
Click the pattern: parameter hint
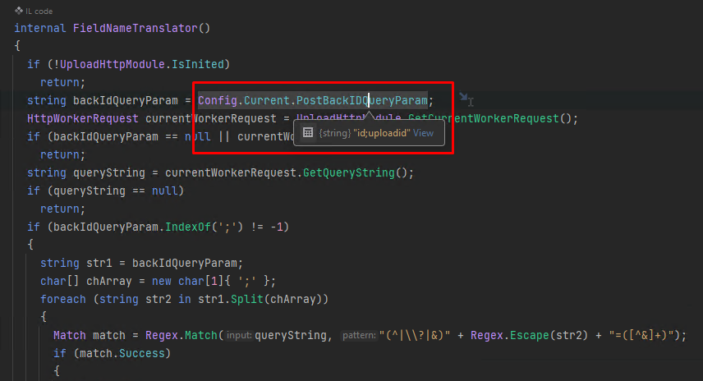click(x=359, y=336)
